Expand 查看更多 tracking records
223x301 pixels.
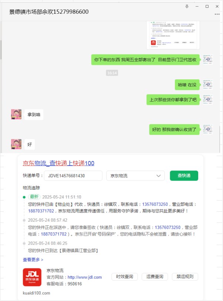point(33,260)
